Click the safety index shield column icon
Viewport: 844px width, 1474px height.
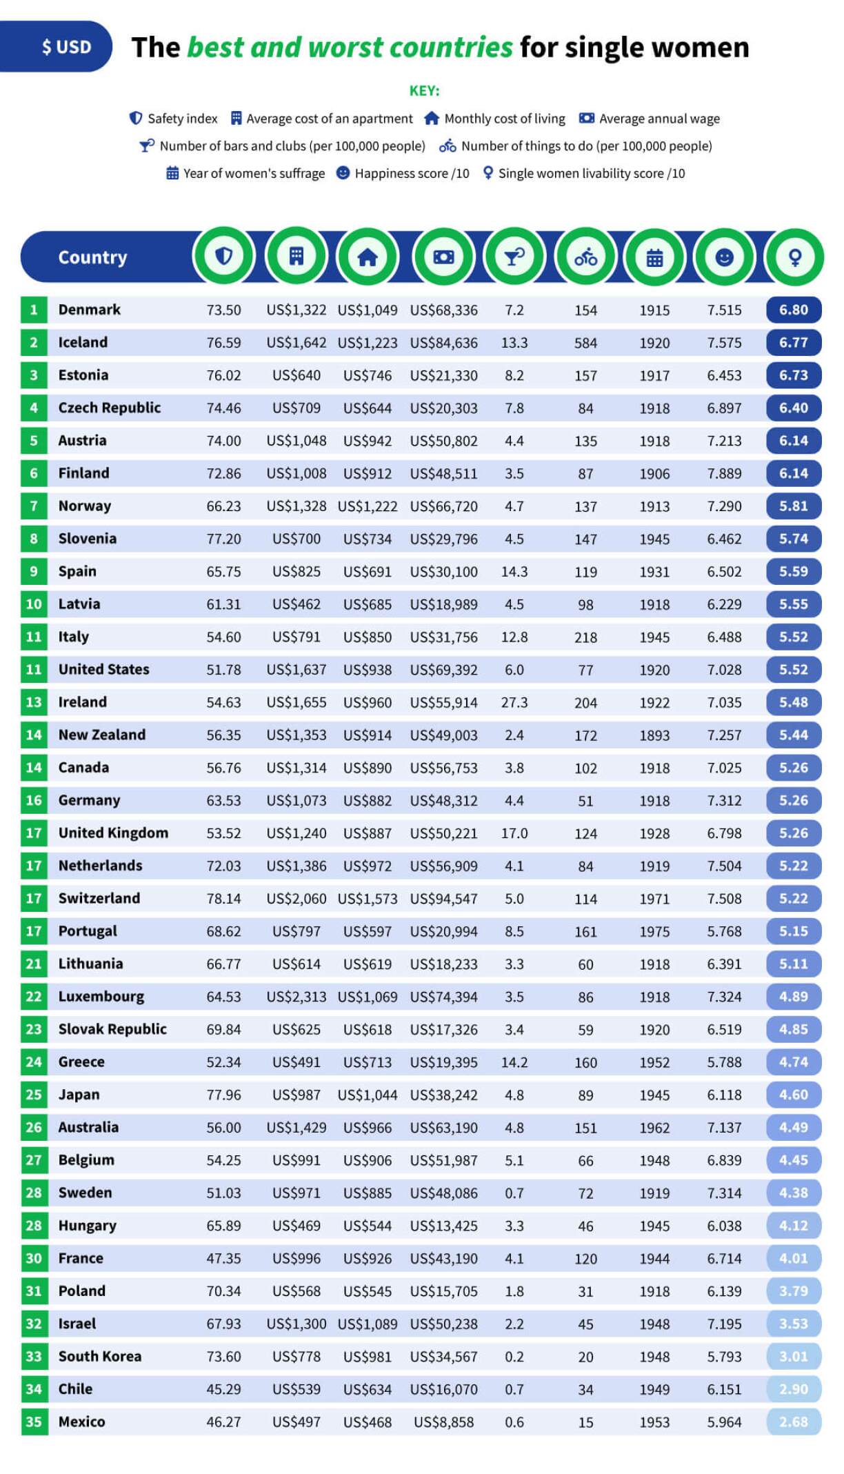pos(223,257)
